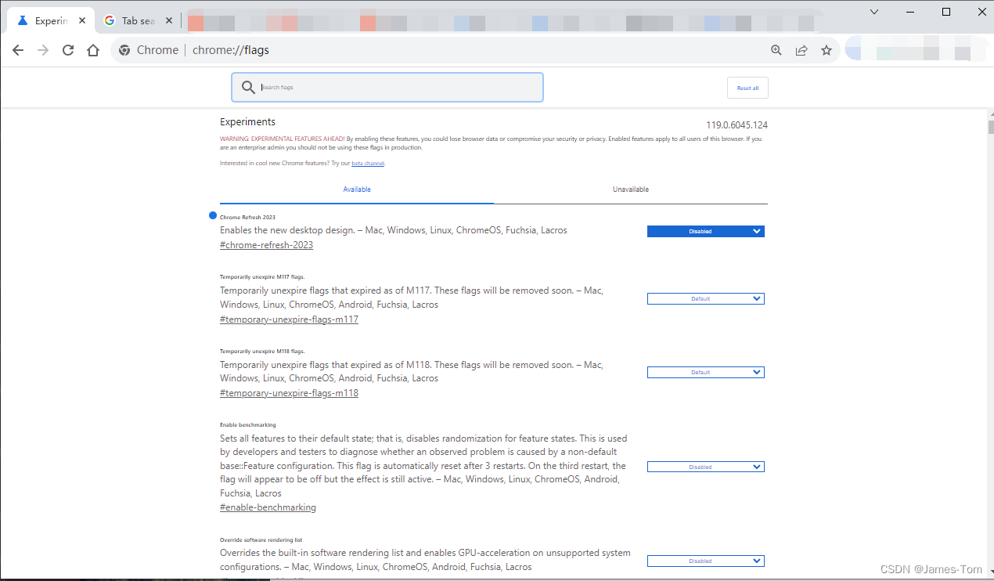This screenshot has width=994, height=581.
Task: Close the Experiments tab
Action: click(82, 21)
